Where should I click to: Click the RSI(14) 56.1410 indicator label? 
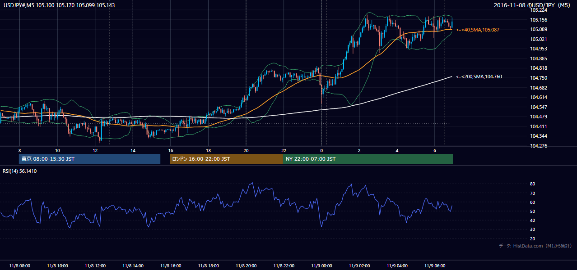tap(20, 171)
